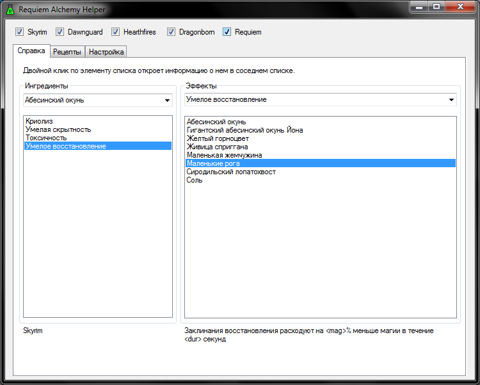Uncheck the Dawnguard checkbox
480x385 pixels.
[60, 32]
